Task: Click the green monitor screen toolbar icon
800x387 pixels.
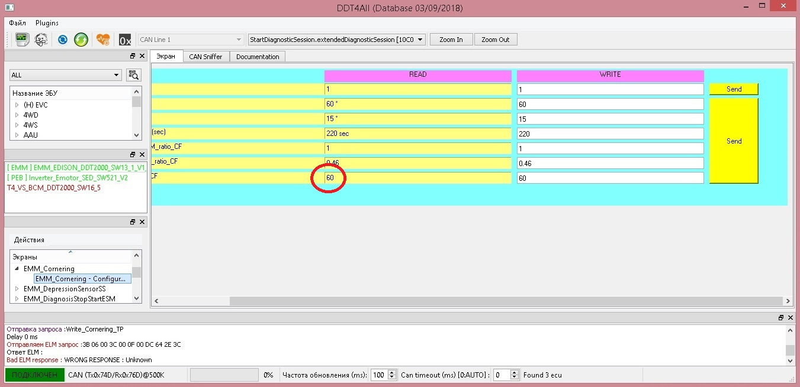Action: 22,40
